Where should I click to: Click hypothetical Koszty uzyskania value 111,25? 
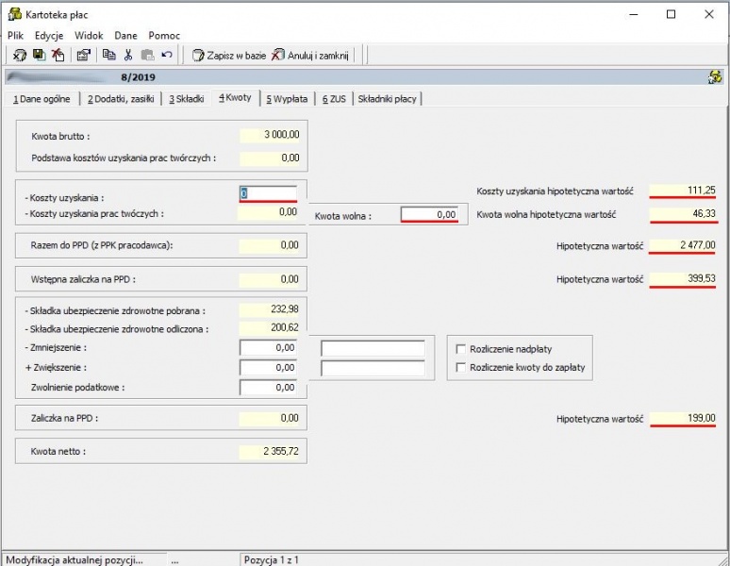click(683, 191)
